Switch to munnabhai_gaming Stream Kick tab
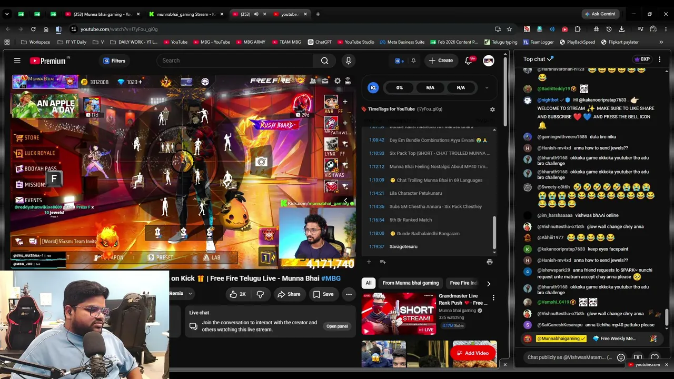 (185, 14)
